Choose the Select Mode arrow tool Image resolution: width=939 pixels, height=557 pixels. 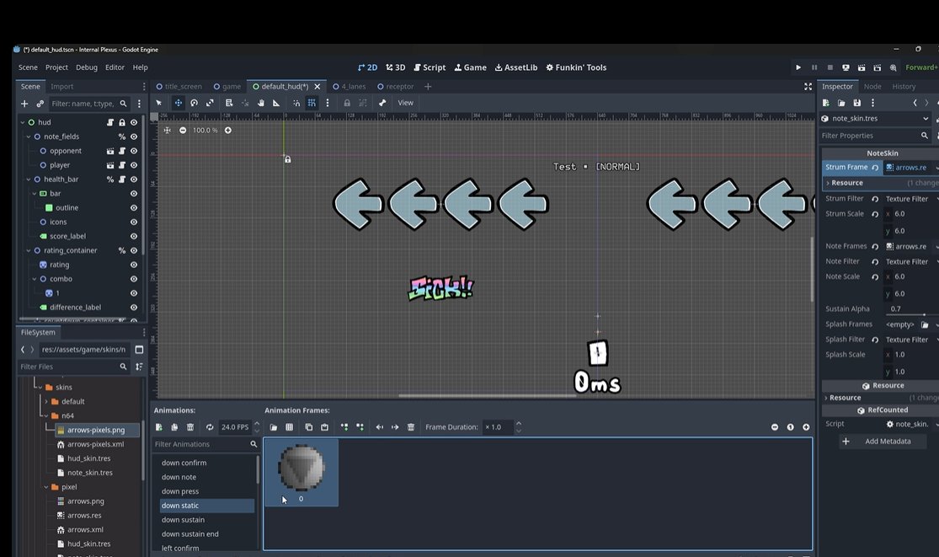tap(158, 103)
